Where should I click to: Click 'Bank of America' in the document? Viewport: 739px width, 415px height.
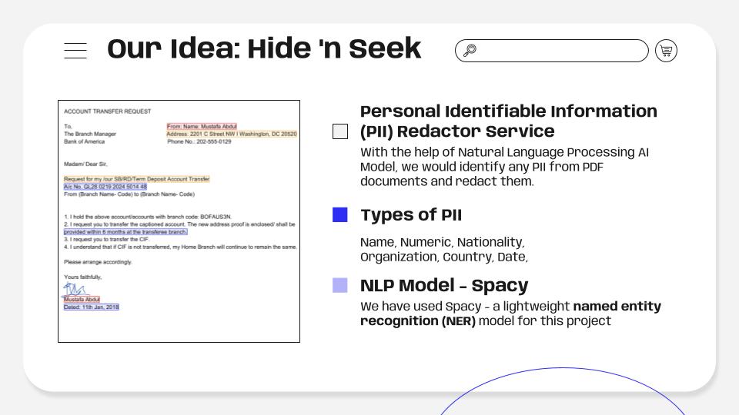[85, 141]
